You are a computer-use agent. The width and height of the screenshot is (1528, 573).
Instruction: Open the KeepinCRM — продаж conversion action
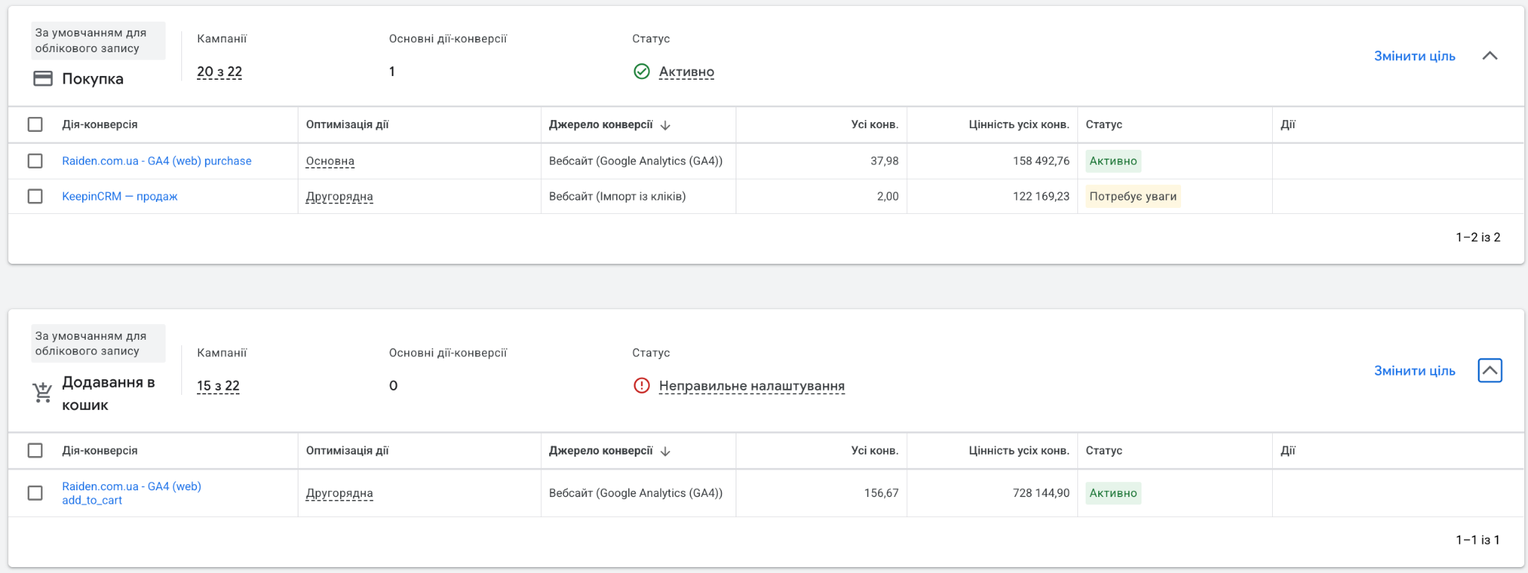click(119, 197)
